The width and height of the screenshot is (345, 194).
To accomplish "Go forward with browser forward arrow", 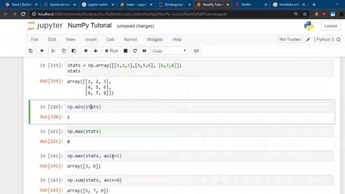I will 15,14.
